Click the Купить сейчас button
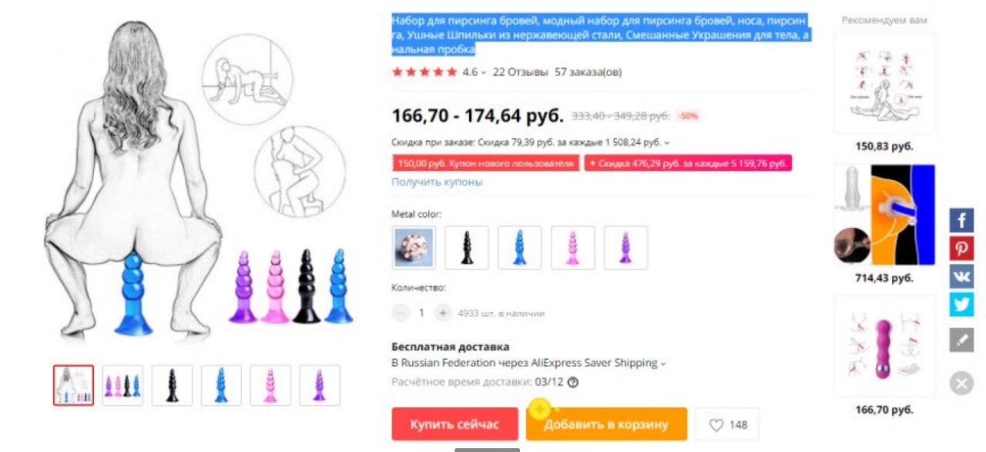Screen dimensions: 986x452 pos(454,424)
